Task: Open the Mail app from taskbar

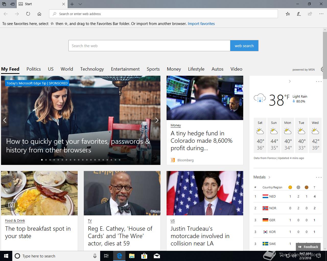Action: coord(157,256)
